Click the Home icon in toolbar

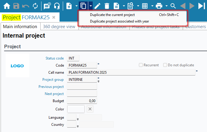(7, 6)
